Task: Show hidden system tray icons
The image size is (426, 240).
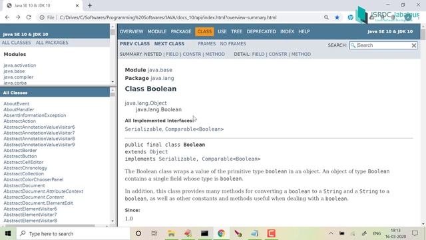Action: [x=331, y=233]
